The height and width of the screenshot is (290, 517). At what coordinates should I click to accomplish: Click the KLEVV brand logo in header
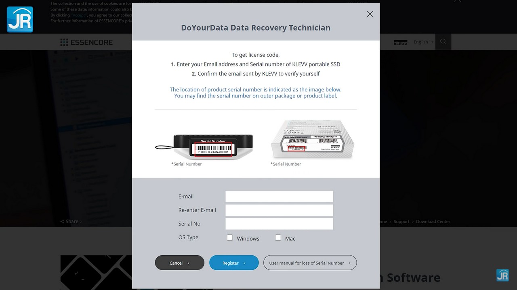click(x=400, y=42)
